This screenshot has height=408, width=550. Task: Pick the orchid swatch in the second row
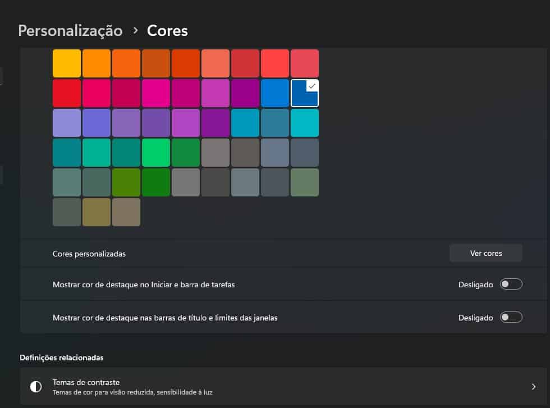[216, 93]
